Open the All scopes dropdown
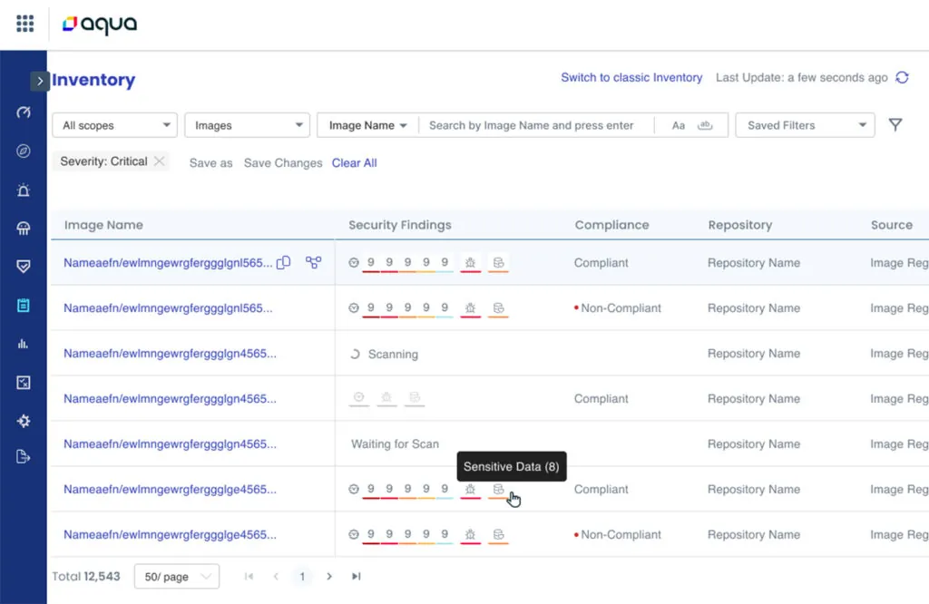 114,124
